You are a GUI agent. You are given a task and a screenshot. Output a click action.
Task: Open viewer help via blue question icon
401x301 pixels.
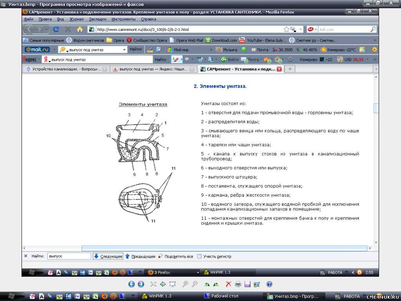pyautogui.click(x=269, y=284)
